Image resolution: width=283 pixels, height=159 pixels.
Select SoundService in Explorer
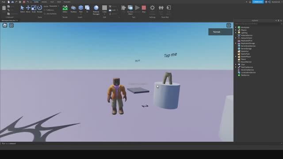click(246, 62)
